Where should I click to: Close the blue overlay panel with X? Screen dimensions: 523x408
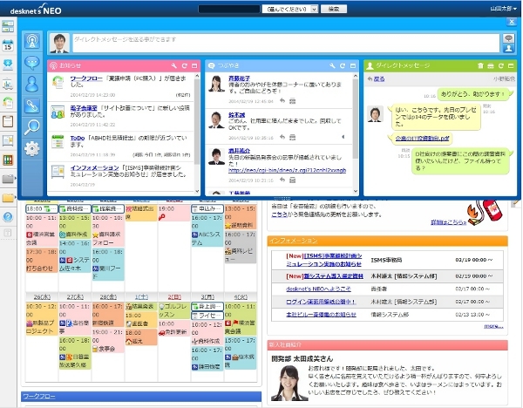[x=512, y=22]
